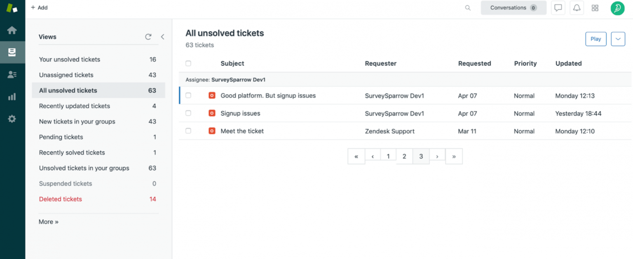Open the chat messaging icon
The width and height of the screenshot is (633, 259).
click(558, 7)
